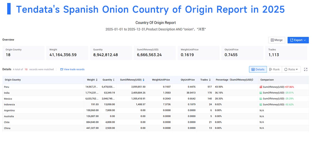This screenshot has height=145, width=312.
Task: Click overview Trades card 1,113
Action: pos(286,53)
